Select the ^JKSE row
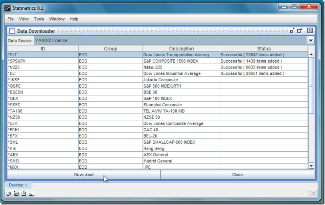325x205 pixels. [x=158, y=80]
